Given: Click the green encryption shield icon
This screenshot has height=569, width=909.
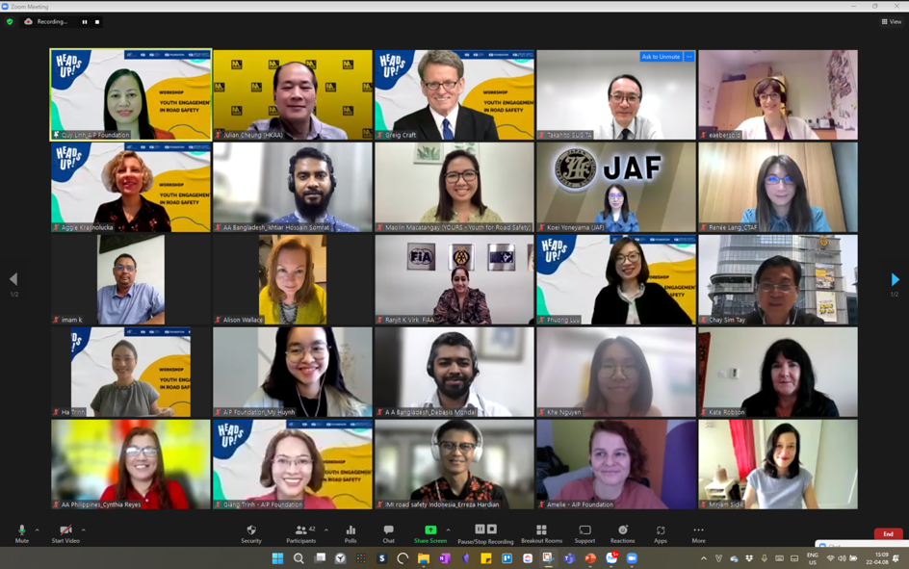Looking at the screenshot, I should coord(10,22).
